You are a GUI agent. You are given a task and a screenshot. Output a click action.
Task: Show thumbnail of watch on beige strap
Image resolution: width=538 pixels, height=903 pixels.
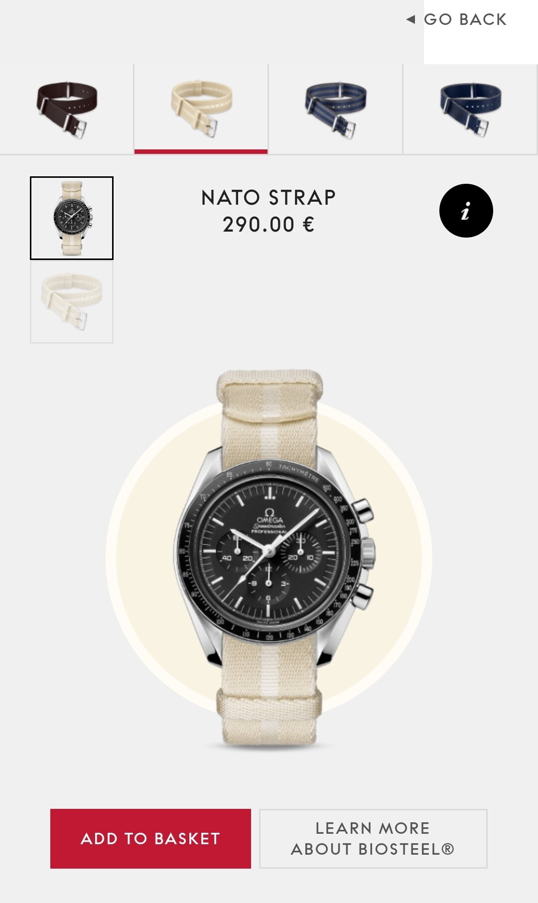[x=72, y=218]
